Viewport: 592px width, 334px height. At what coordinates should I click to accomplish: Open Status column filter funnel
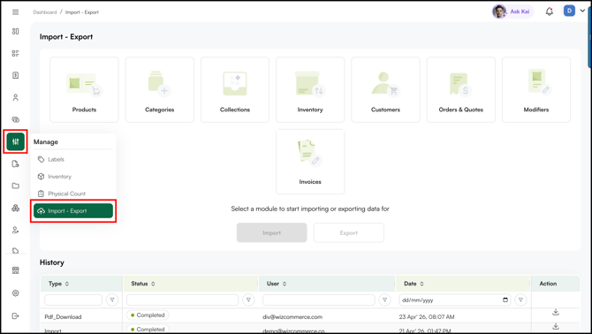248,300
